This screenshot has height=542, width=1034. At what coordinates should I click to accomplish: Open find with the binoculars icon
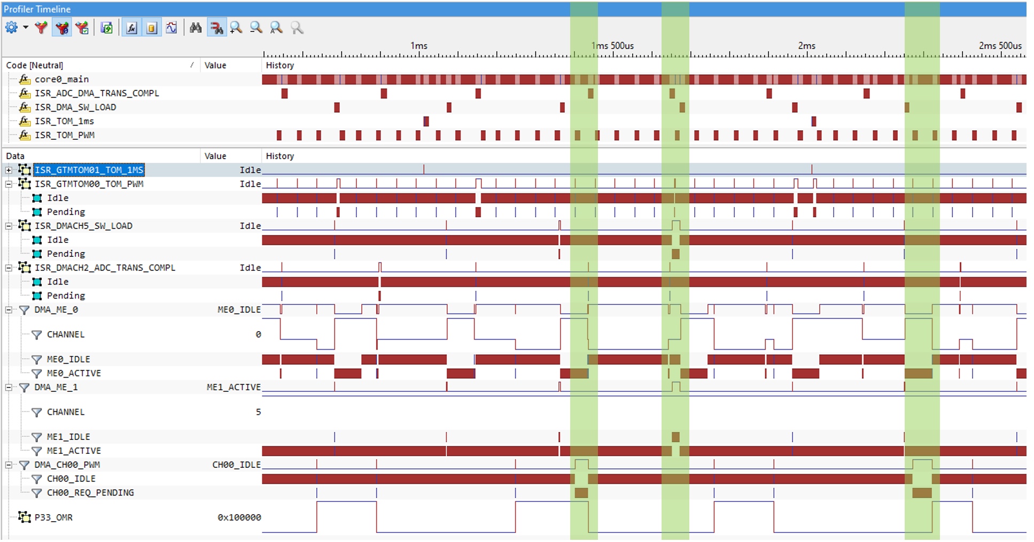(196, 28)
